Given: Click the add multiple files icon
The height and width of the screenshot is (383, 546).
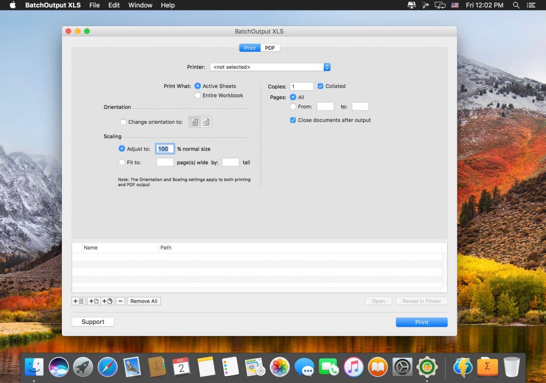Looking at the screenshot, I should (108, 301).
